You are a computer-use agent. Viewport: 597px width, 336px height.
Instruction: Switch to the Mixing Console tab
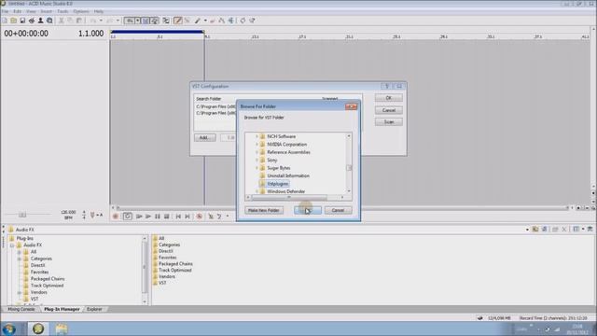click(x=21, y=309)
